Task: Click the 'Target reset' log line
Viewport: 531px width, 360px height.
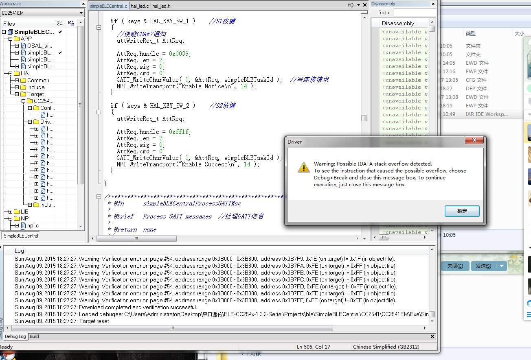Action: tap(62, 321)
